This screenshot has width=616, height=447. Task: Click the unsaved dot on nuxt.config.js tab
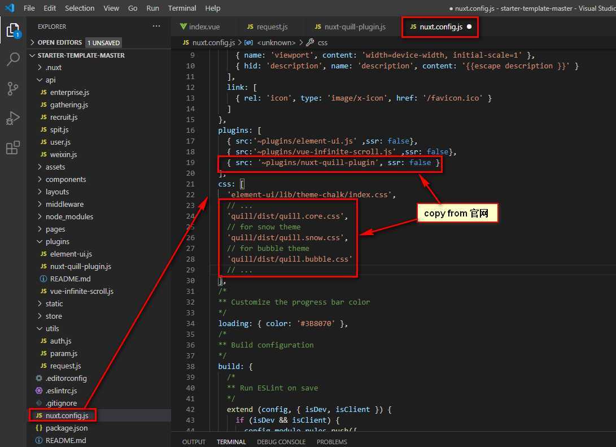(469, 27)
